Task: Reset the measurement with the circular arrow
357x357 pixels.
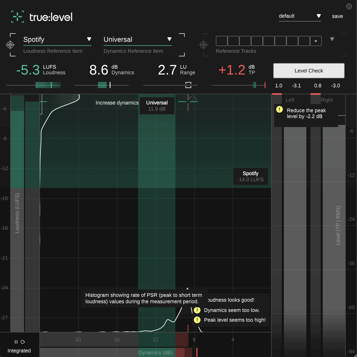Action: (23, 342)
